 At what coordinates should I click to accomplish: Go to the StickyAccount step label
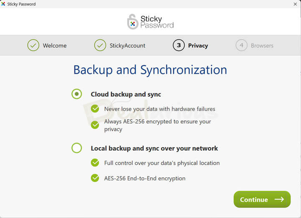click(128, 46)
